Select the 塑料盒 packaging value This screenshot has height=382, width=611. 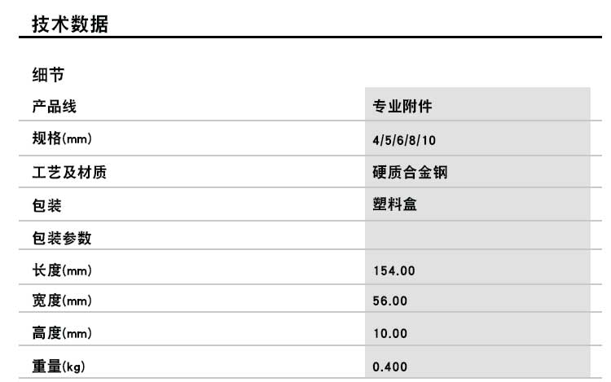(395, 205)
